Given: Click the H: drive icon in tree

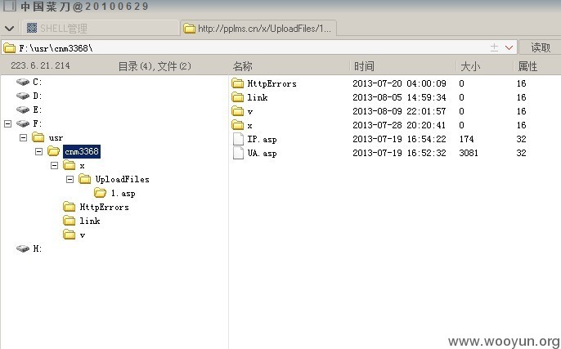Looking at the screenshot, I should pos(23,248).
